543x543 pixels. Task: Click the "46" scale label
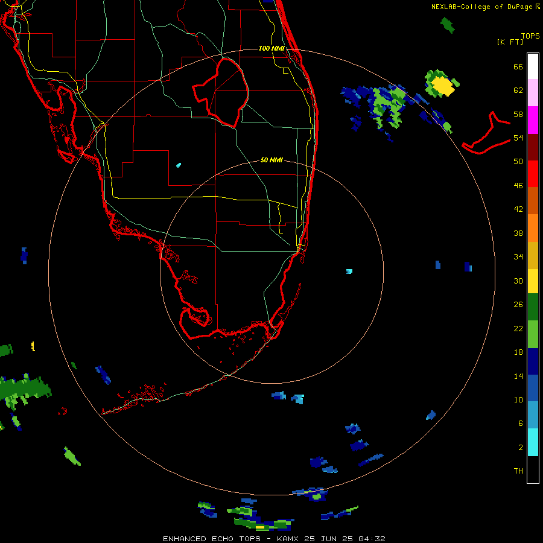tap(518, 185)
